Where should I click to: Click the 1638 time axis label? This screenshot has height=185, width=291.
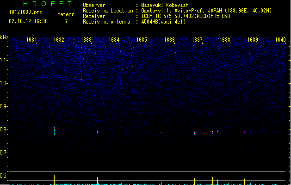pyautogui.click(x=225, y=40)
